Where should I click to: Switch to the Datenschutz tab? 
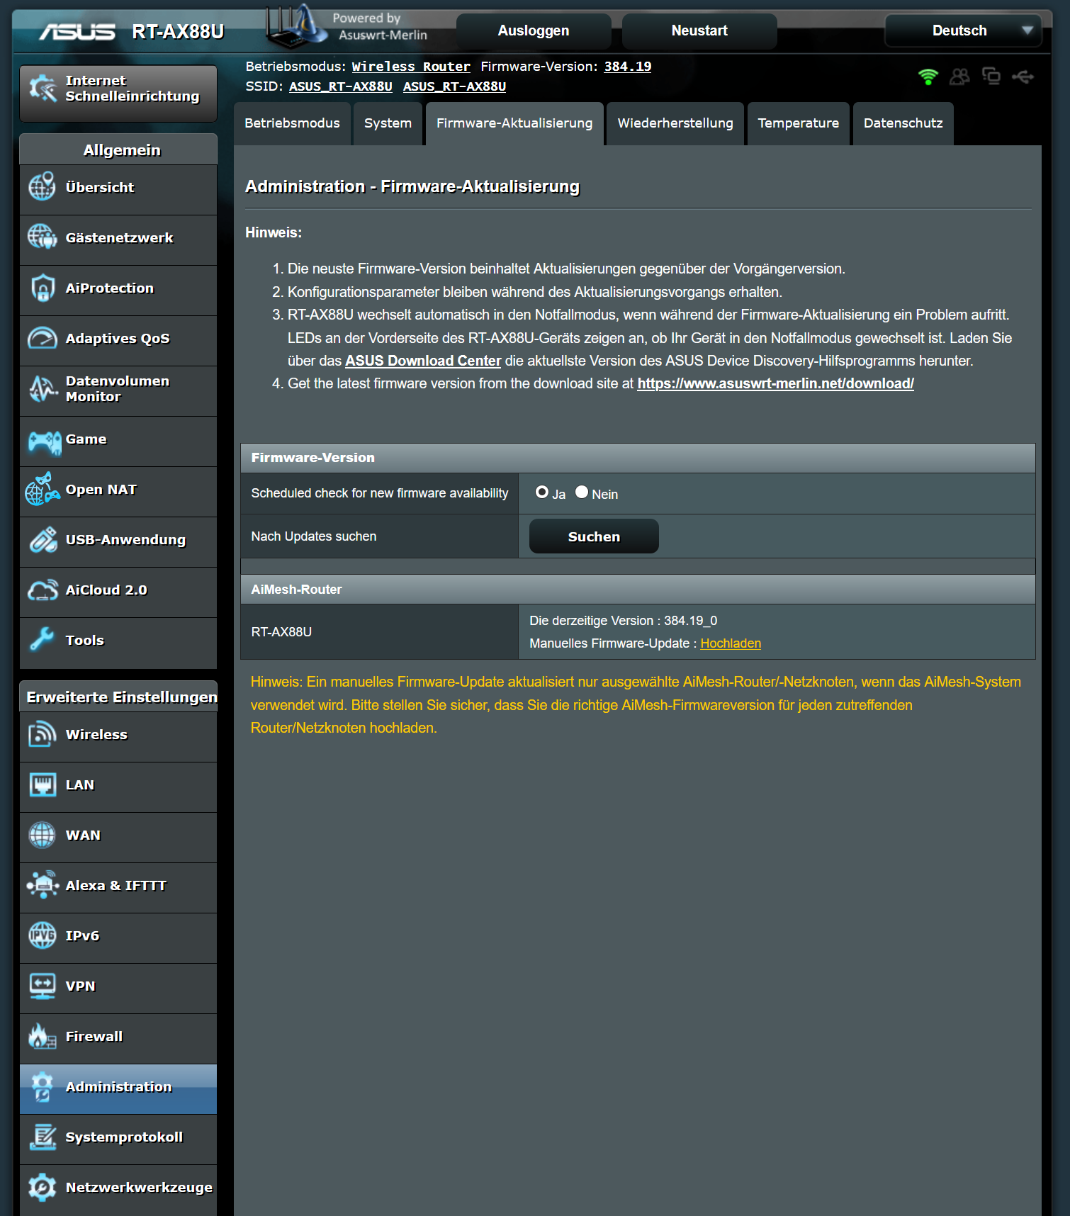(903, 123)
